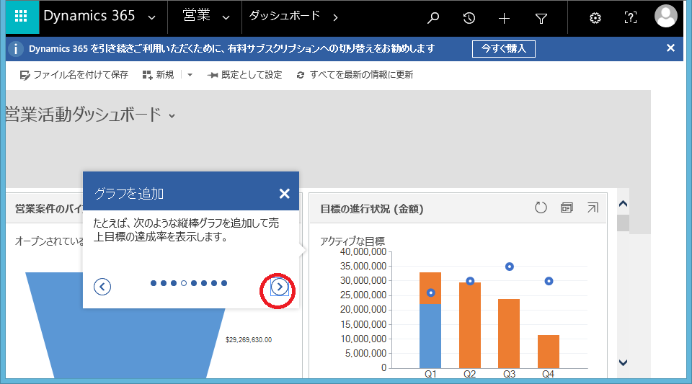Select the fourth hollow pagination dot
The height and width of the screenshot is (384, 692).
click(184, 283)
